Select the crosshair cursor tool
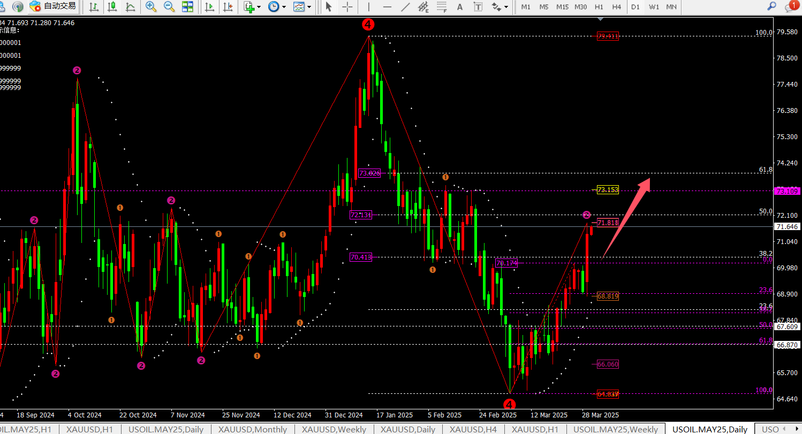The image size is (802, 434). pos(347,7)
